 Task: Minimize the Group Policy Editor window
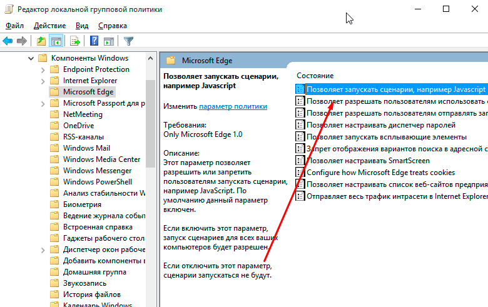pyautogui.click(x=418, y=9)
